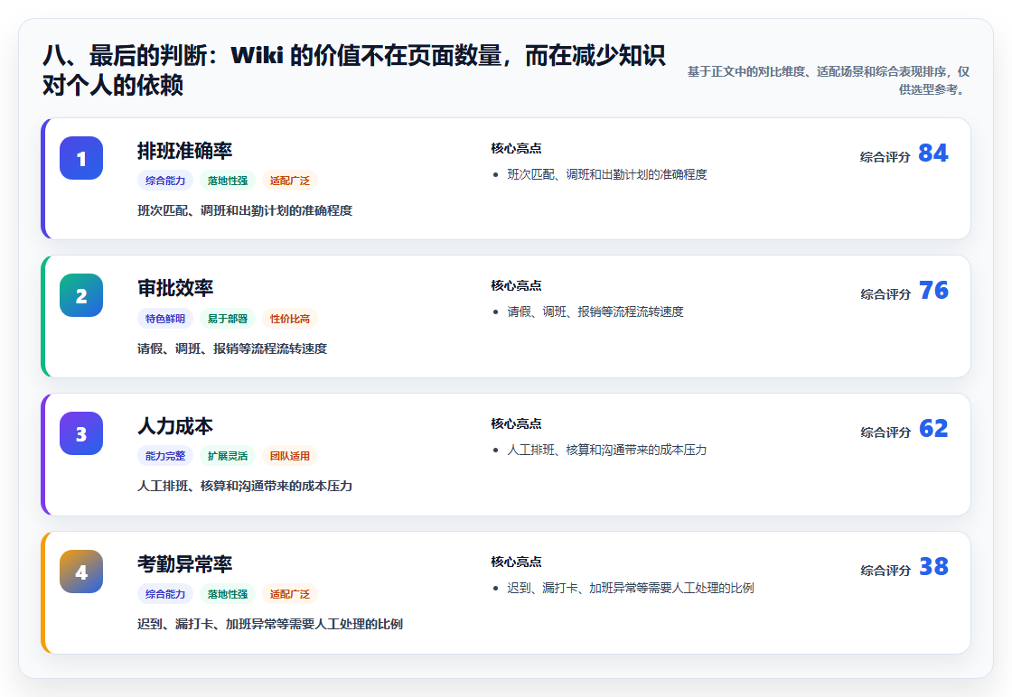The height and width of the screenshot is (697, 1012).
Task: Click the rank 3 number badge
Action: click(81, 433)
